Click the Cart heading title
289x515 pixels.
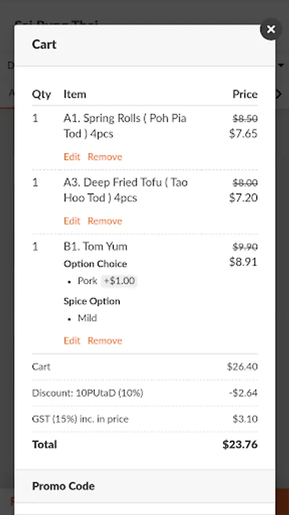pyautogui.click(x=44, y=44)
